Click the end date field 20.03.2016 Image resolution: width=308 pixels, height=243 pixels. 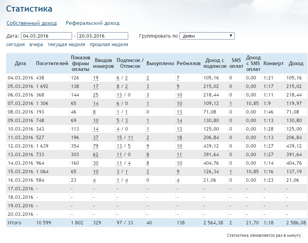point(103,36)
